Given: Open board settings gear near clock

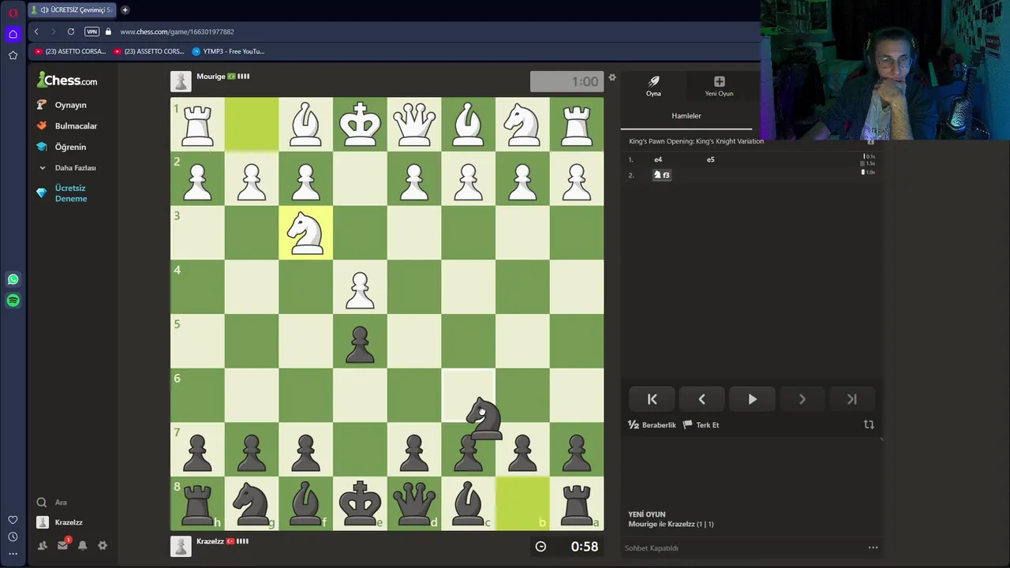Looking at the screenshot, I should click(x=612, y=77).
